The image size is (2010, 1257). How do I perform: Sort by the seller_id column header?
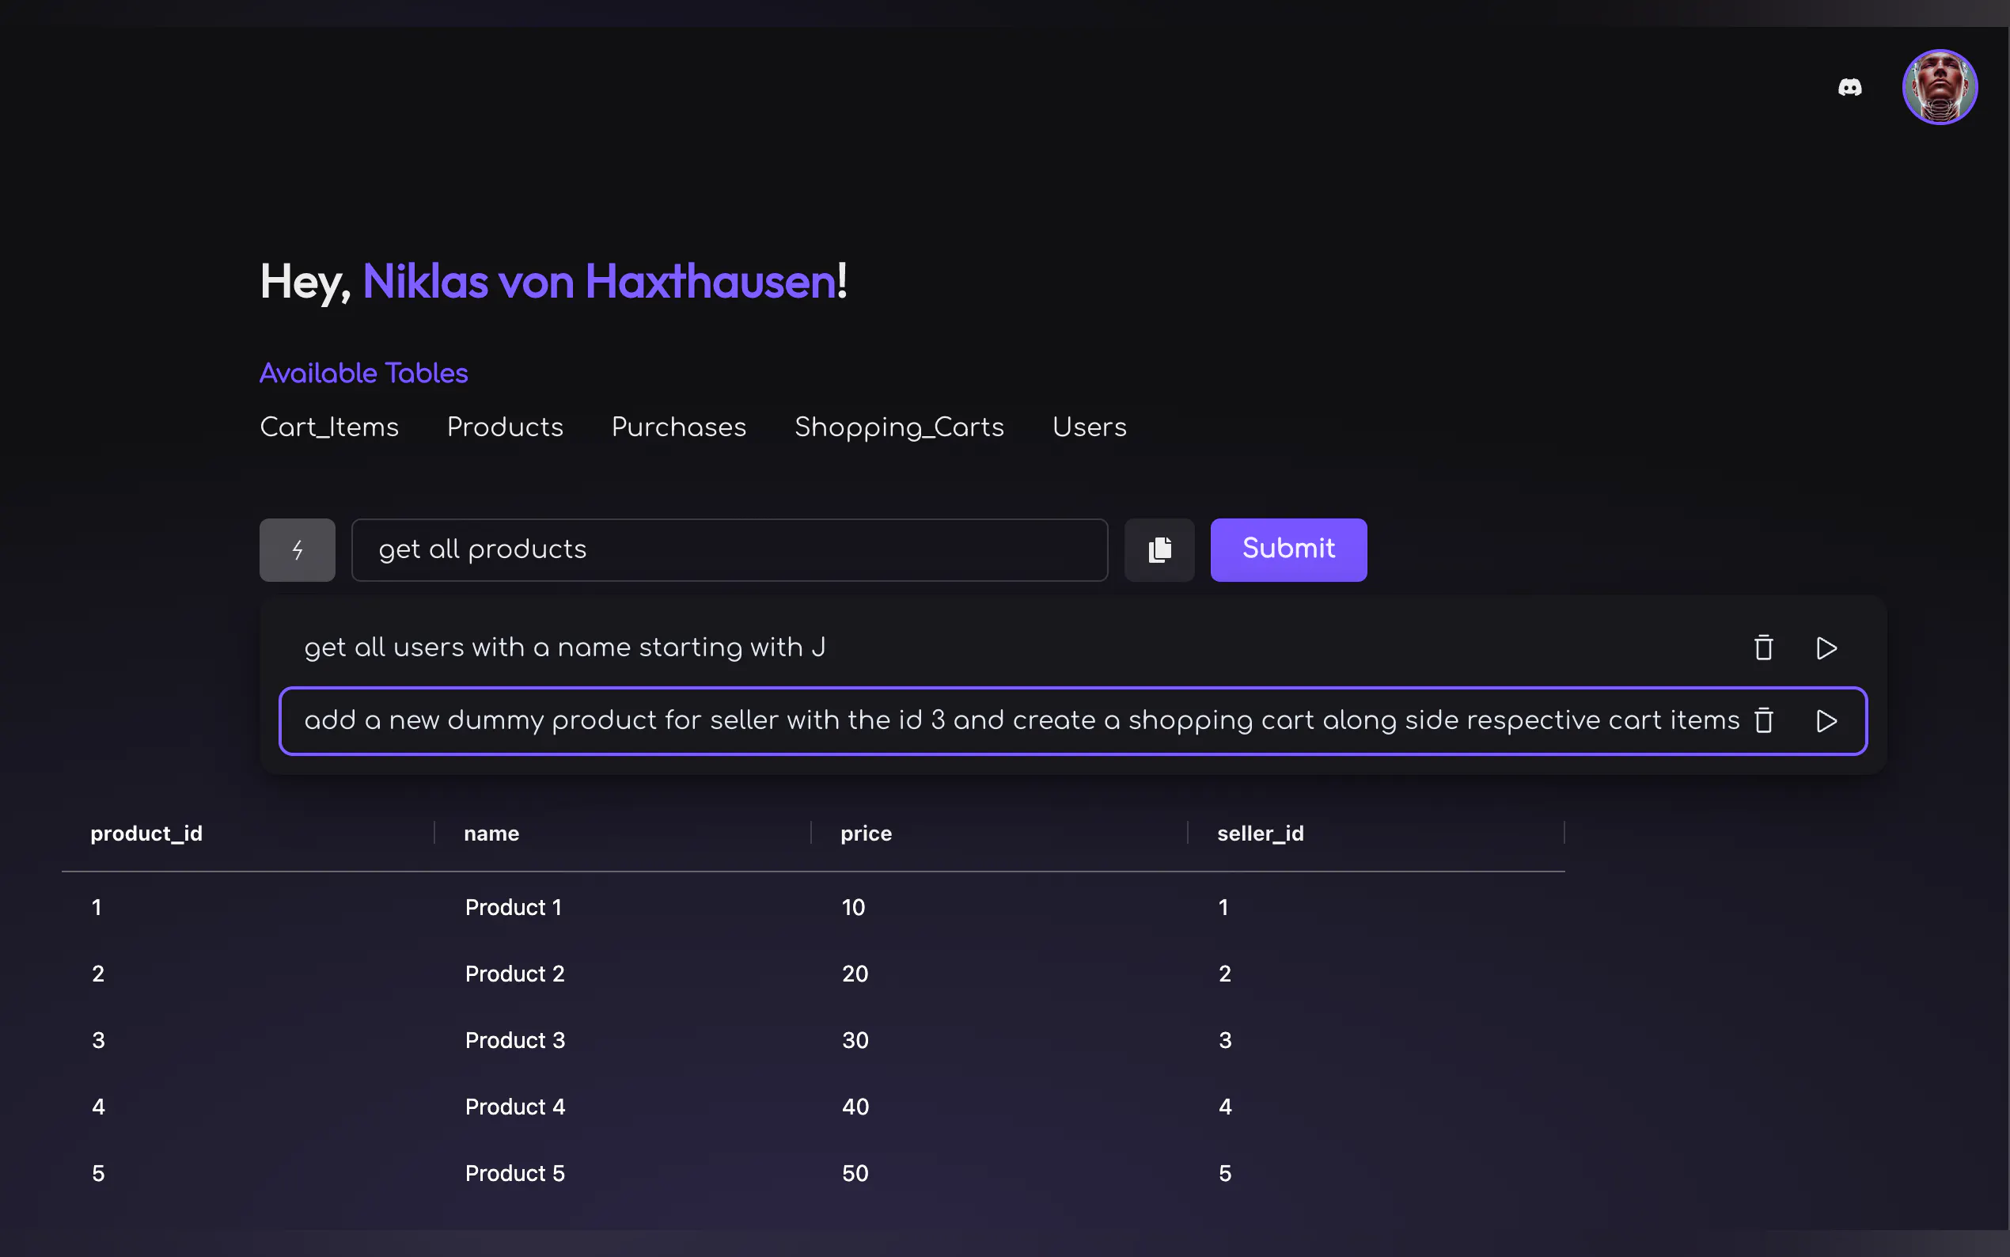[1260, 833]
